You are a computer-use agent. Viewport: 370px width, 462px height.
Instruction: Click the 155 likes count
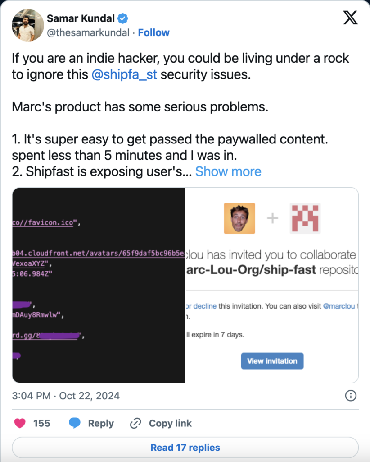tap(41, 423)
